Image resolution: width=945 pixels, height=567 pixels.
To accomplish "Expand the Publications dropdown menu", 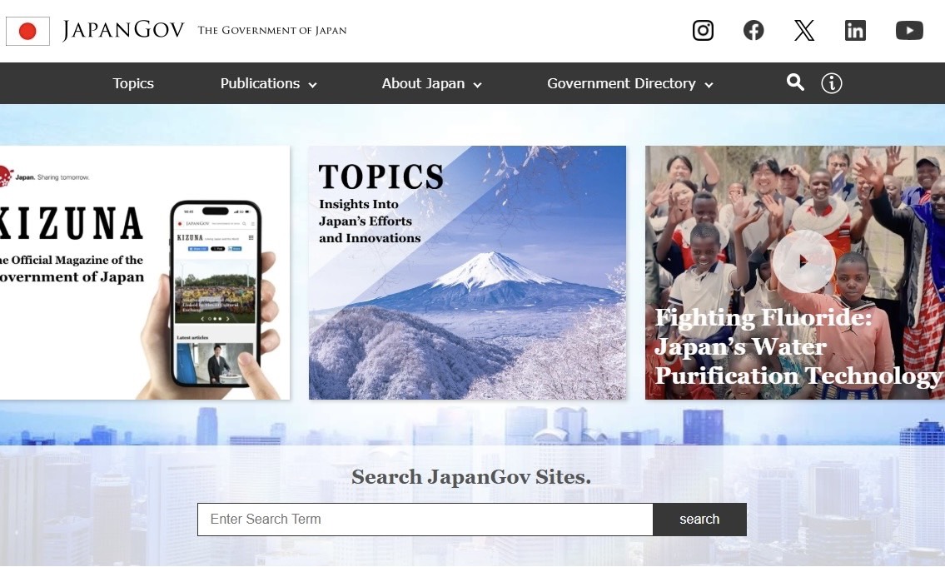I will (x=268, y=83).
